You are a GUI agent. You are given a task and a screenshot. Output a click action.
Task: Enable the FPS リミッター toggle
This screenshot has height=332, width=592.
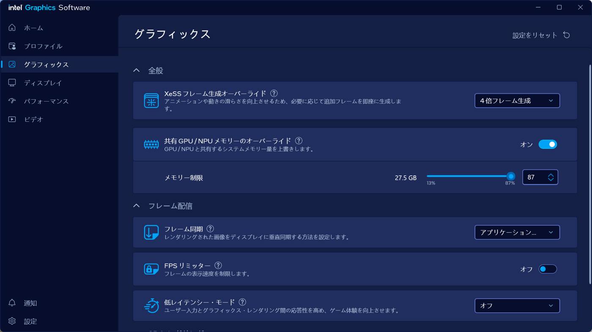click(x=548, y=269)
